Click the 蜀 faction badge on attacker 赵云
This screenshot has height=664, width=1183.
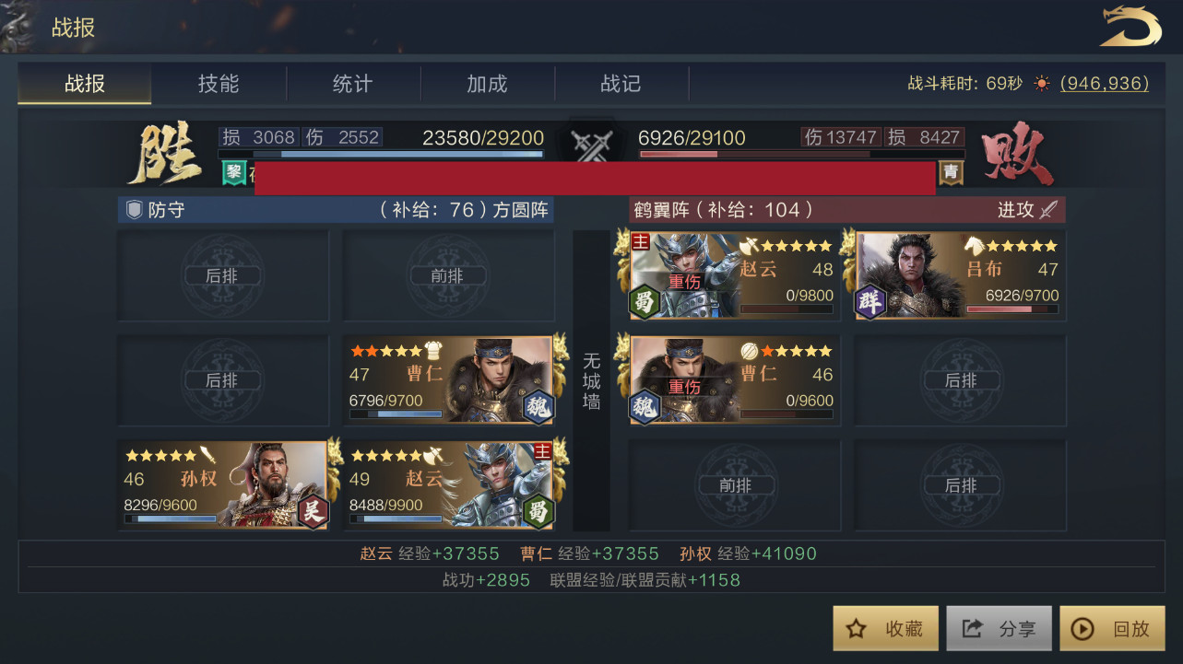click(x=645, y=302)
